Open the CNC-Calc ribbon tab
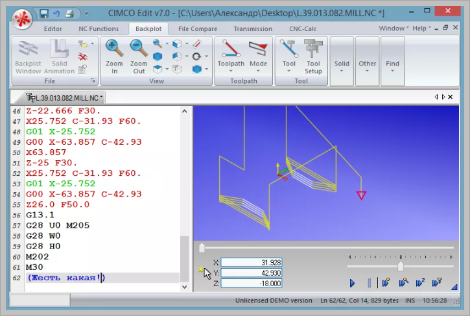The image size is (470, 316). (x=303, y=29)
